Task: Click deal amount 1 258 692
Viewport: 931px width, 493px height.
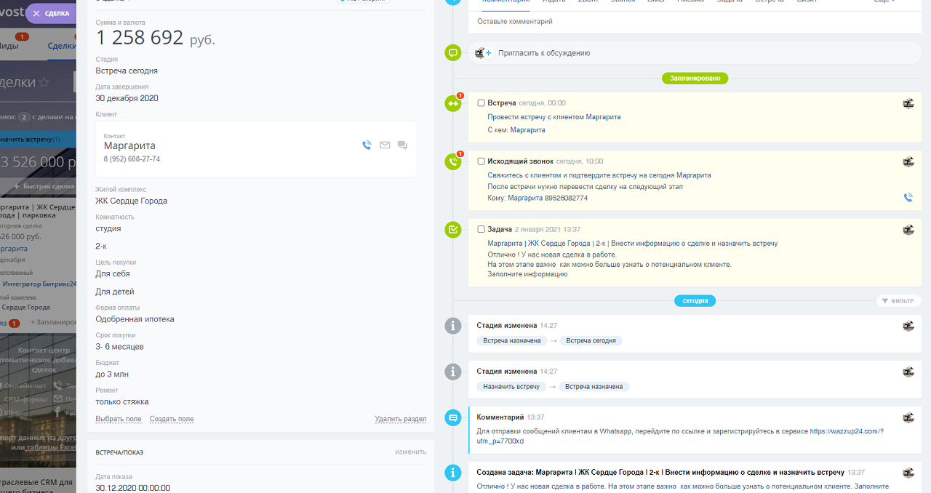Action: pyautogui.click(x=140, y=38)
